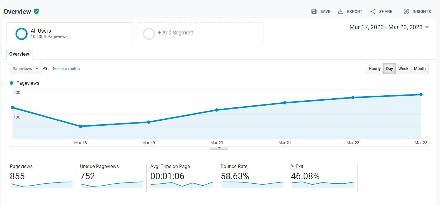
Task: Open the Insights panel
Action: 417,11
